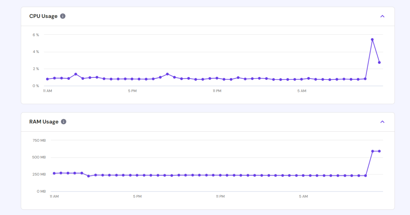The width and height of the screenshot is (410, 215).
Task: Click the first RAM data point at 11 AM
Action: click(54, 173)
